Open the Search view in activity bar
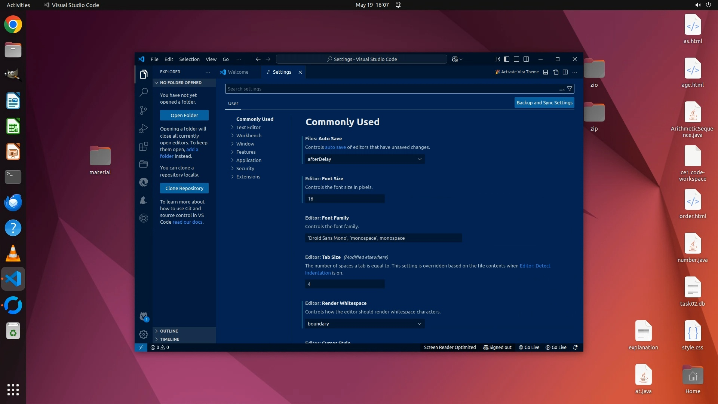This screenshot has width=718, height=404. coord(144,92)
